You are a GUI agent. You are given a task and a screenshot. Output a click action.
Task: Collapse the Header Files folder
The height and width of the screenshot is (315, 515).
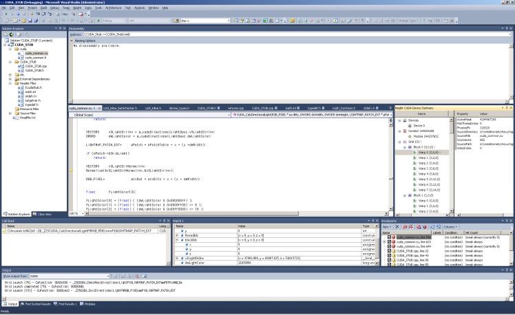click(10, 83)
